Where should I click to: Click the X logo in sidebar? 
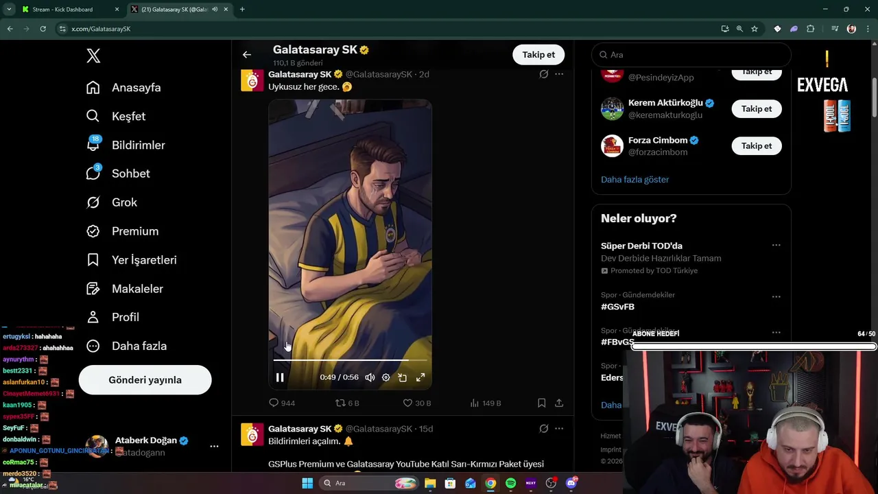(93, 56)
